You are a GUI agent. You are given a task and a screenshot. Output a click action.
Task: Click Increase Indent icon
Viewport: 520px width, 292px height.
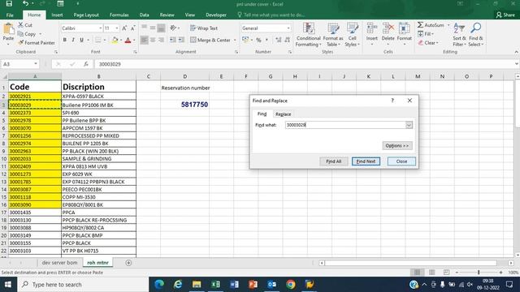(x=181, y=40)
